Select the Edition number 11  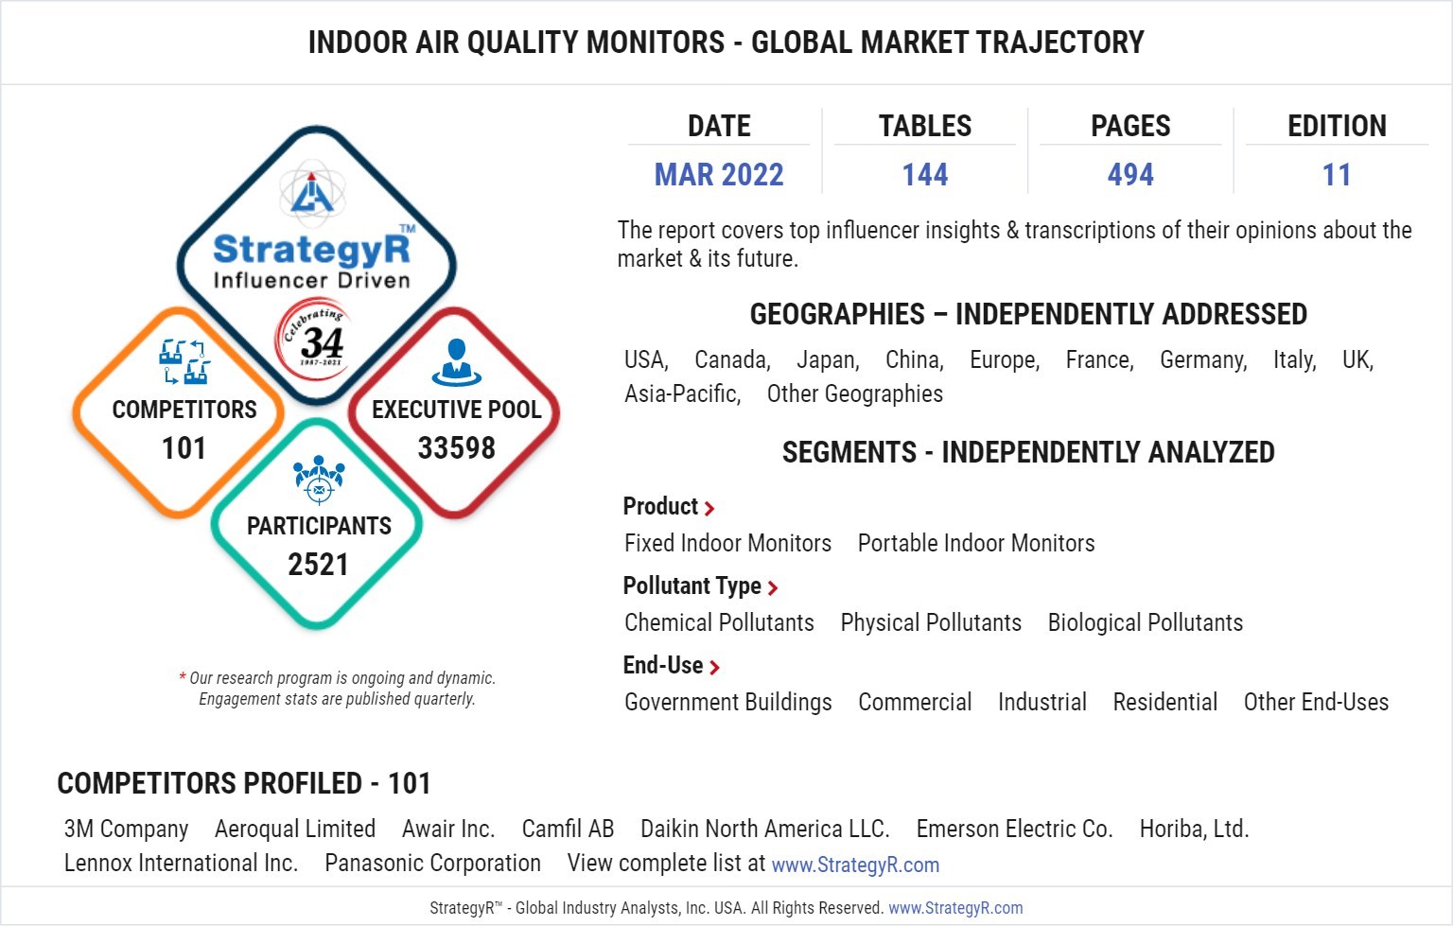pos(1337,175)
